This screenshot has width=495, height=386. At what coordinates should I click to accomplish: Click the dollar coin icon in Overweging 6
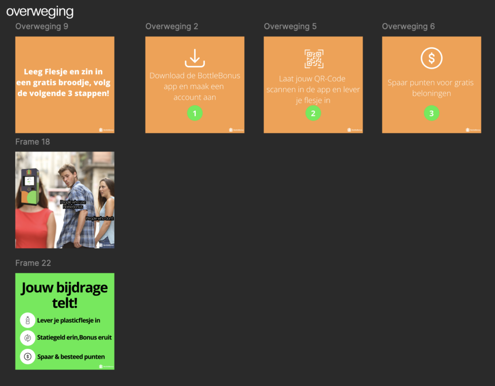[432, 58]
